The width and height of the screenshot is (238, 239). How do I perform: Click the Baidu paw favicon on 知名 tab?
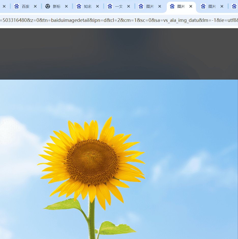[79, 6]
